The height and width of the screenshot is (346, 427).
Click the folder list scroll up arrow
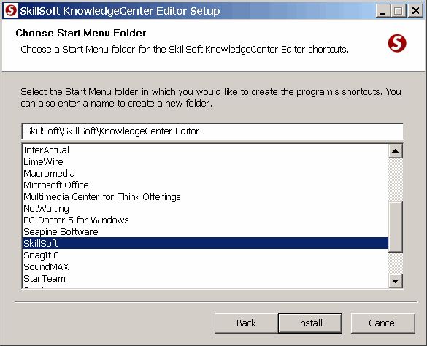coord(396,151)
